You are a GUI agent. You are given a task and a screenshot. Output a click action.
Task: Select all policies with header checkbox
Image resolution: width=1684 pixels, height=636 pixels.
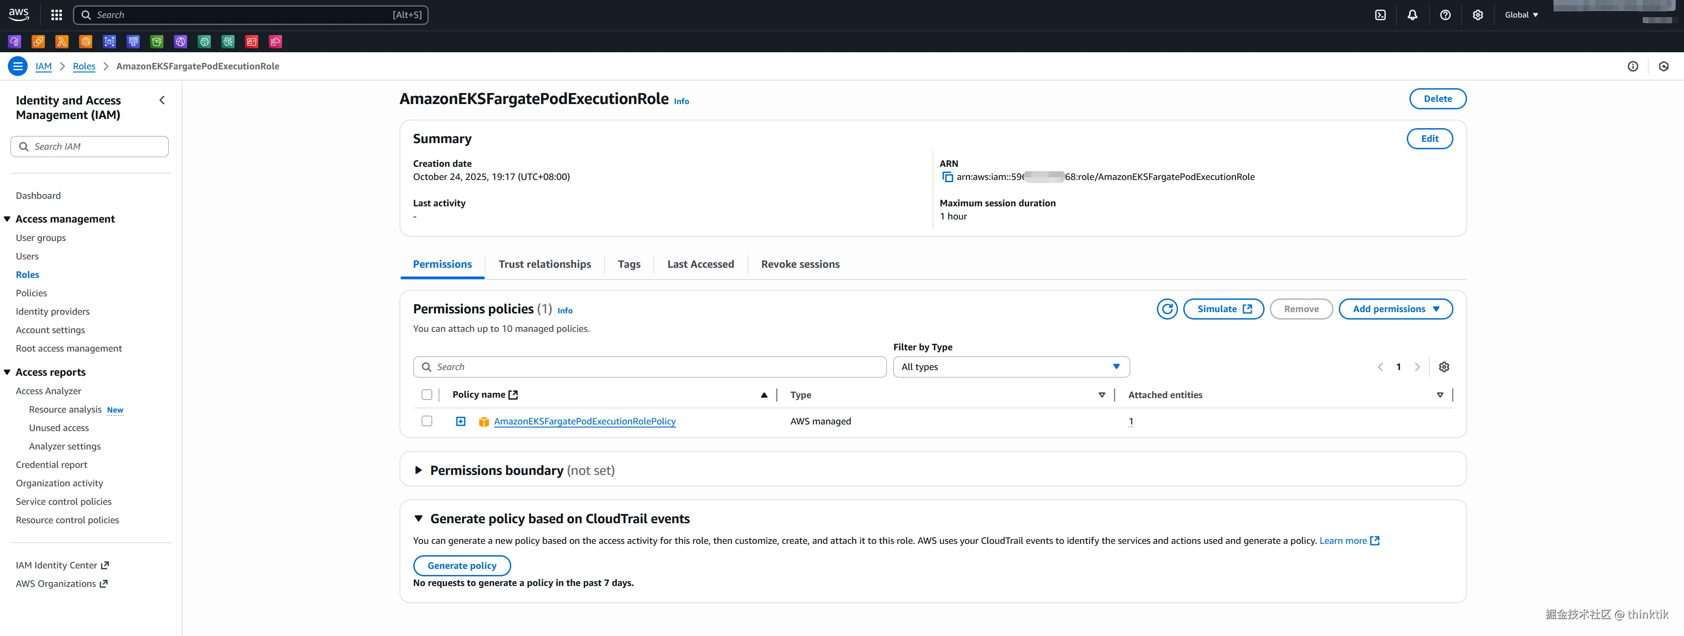point(427,395)
